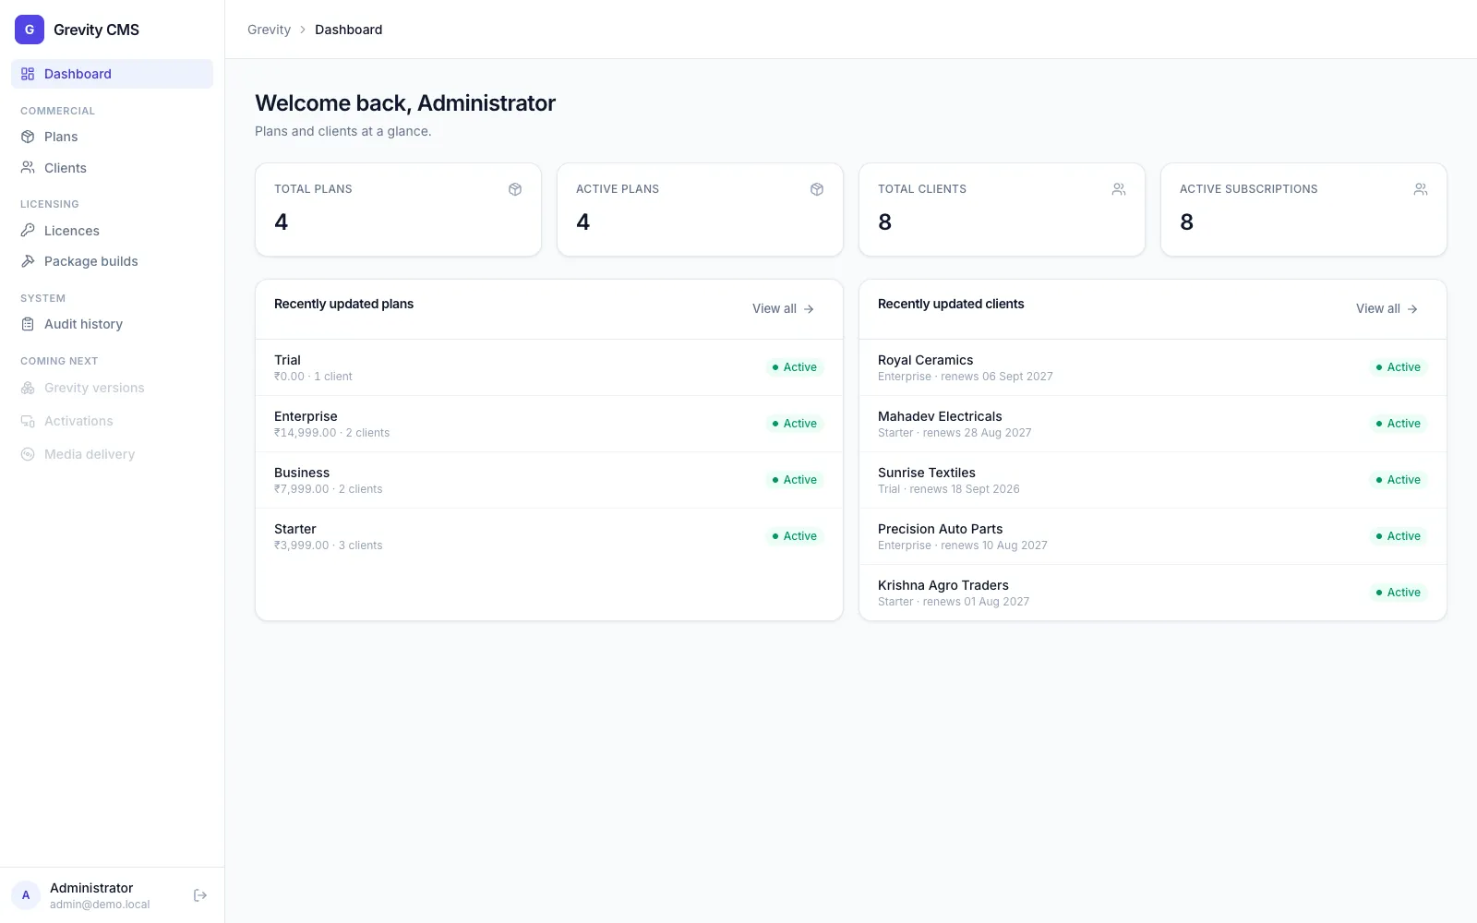The height and width of the screenshot is (923, 1477).
Task: Open Mahadev Electricals client row
Action: [x=1153, y=424]
